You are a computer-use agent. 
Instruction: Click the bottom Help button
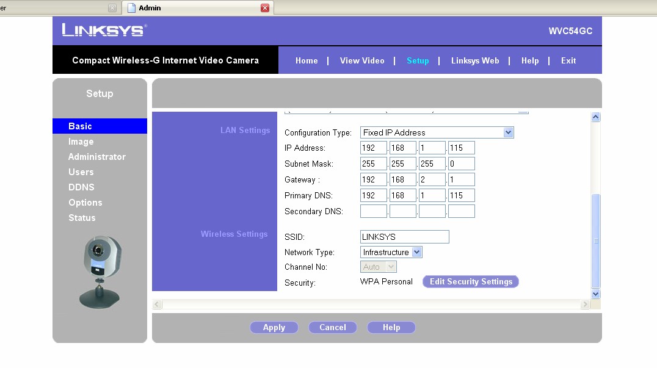click(391, 327)
